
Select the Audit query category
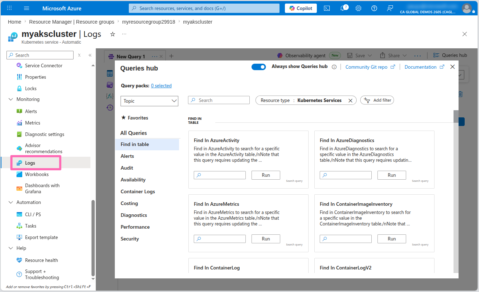[127, 168]
